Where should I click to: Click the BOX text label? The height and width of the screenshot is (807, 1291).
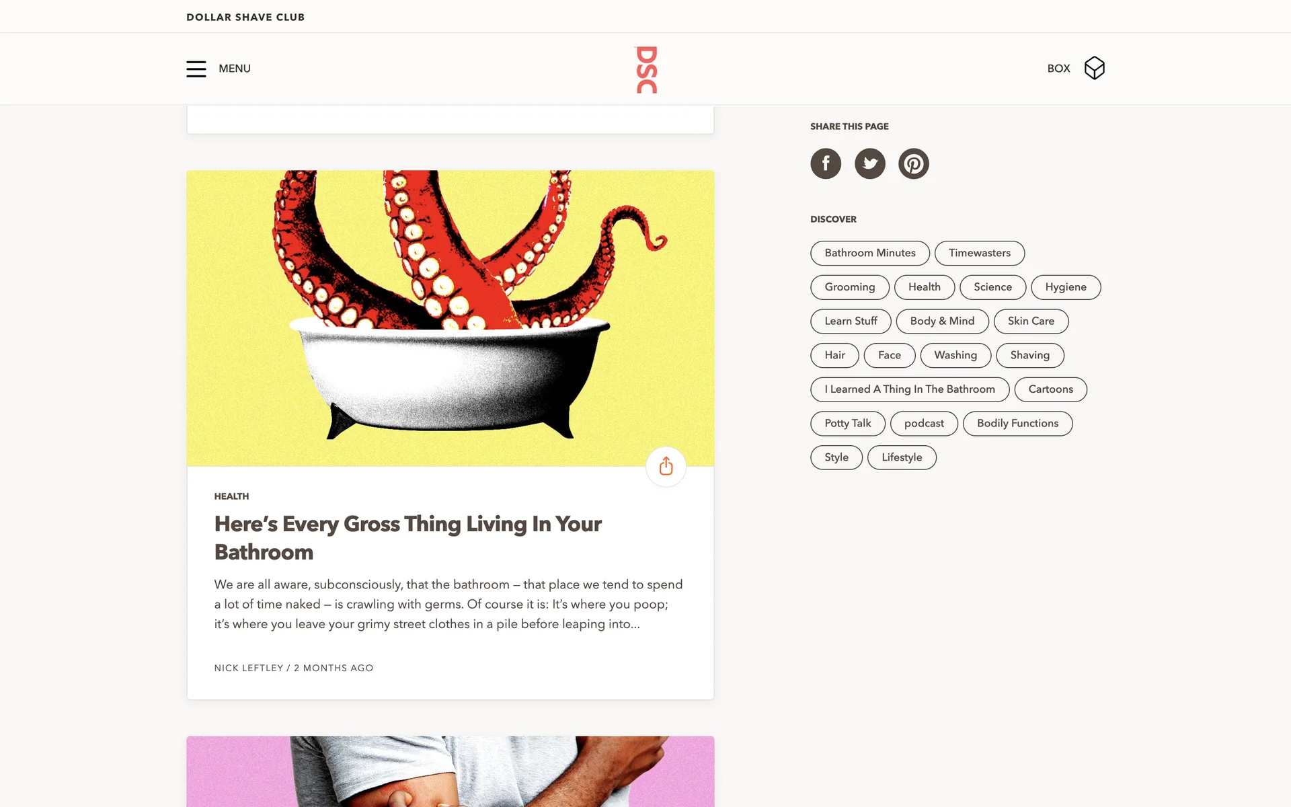tap(1058, 69)
